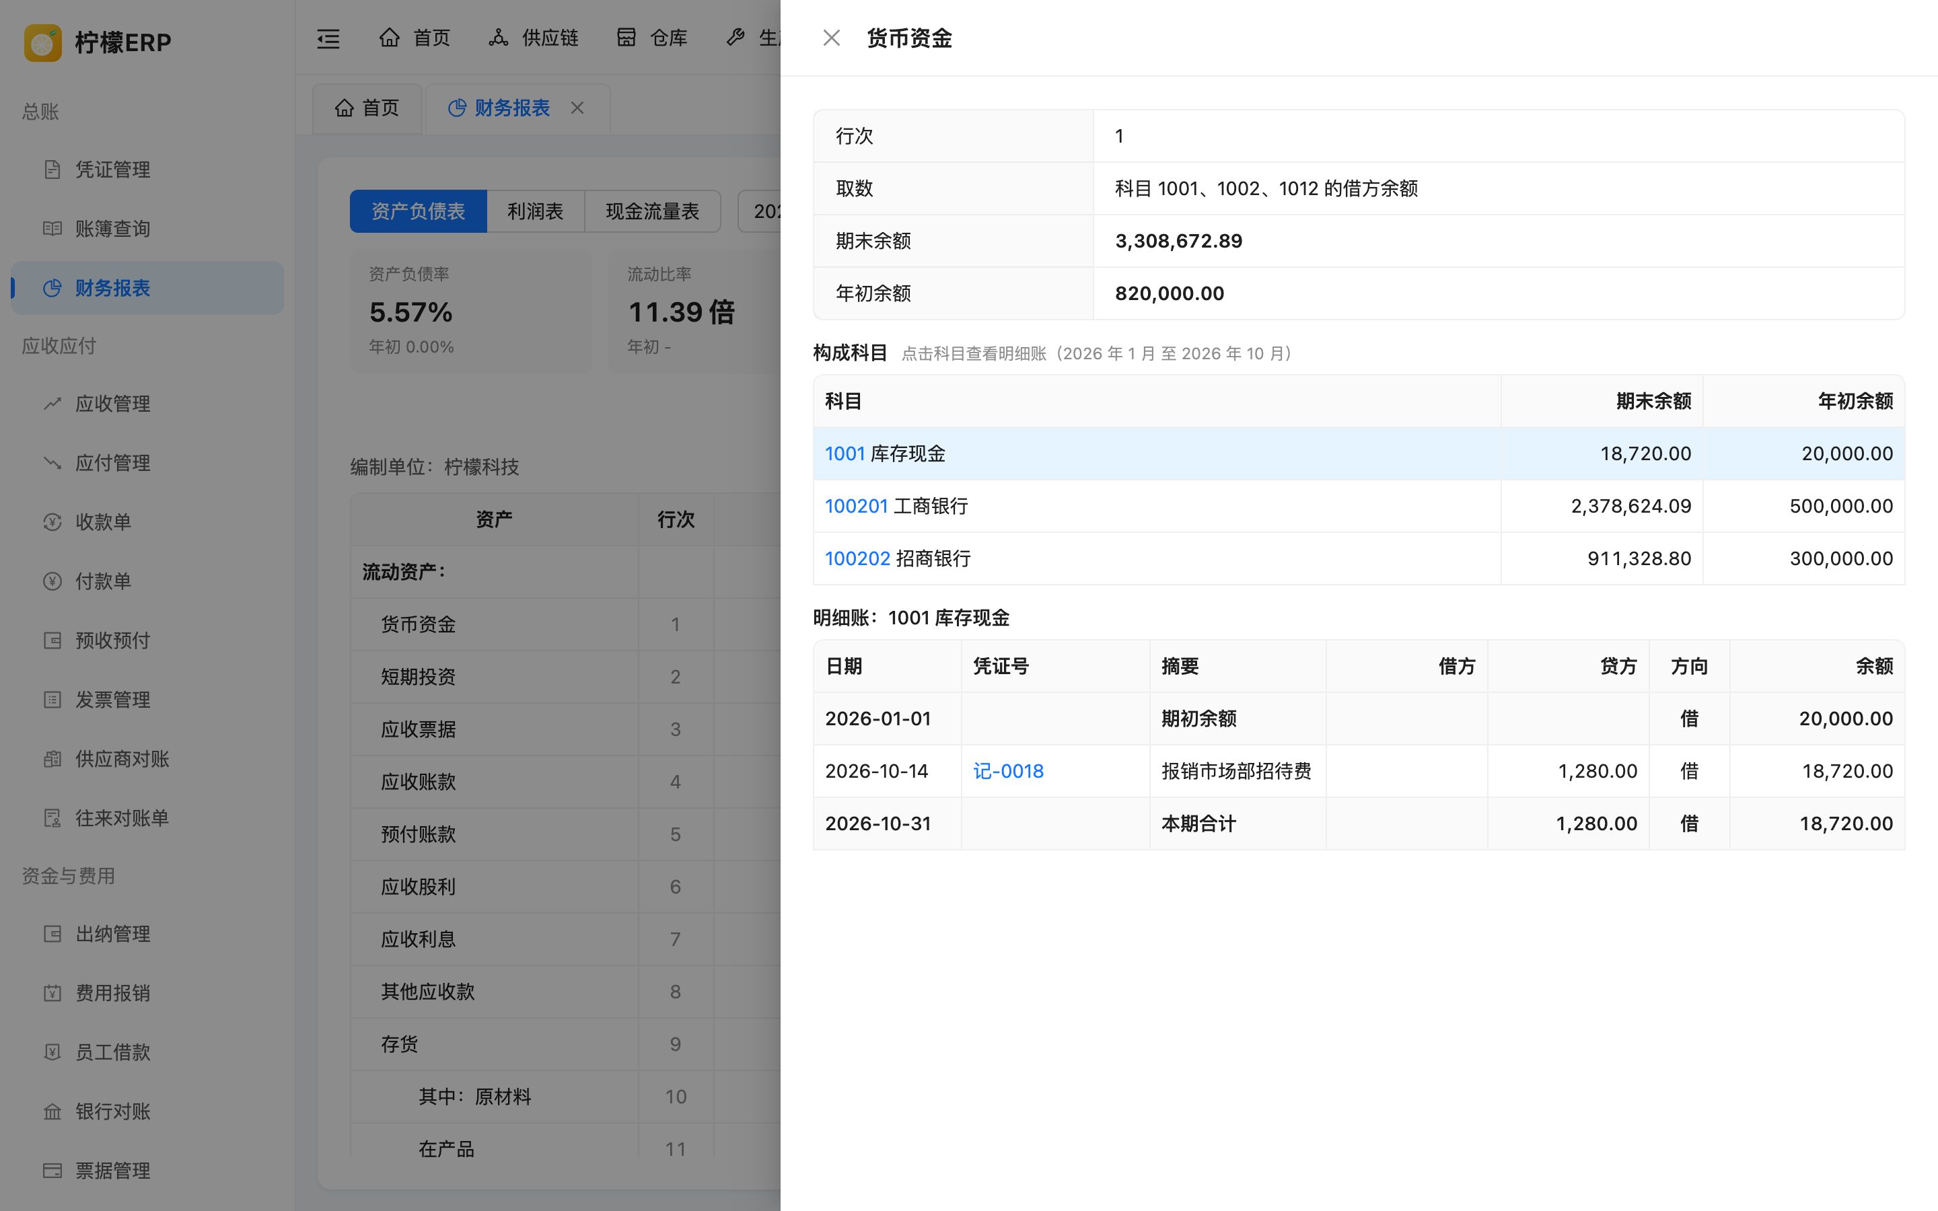Open 员工借款 in the sidebar
This screenshot has width=1938, height=1211.
click(x=147, y=1052)
